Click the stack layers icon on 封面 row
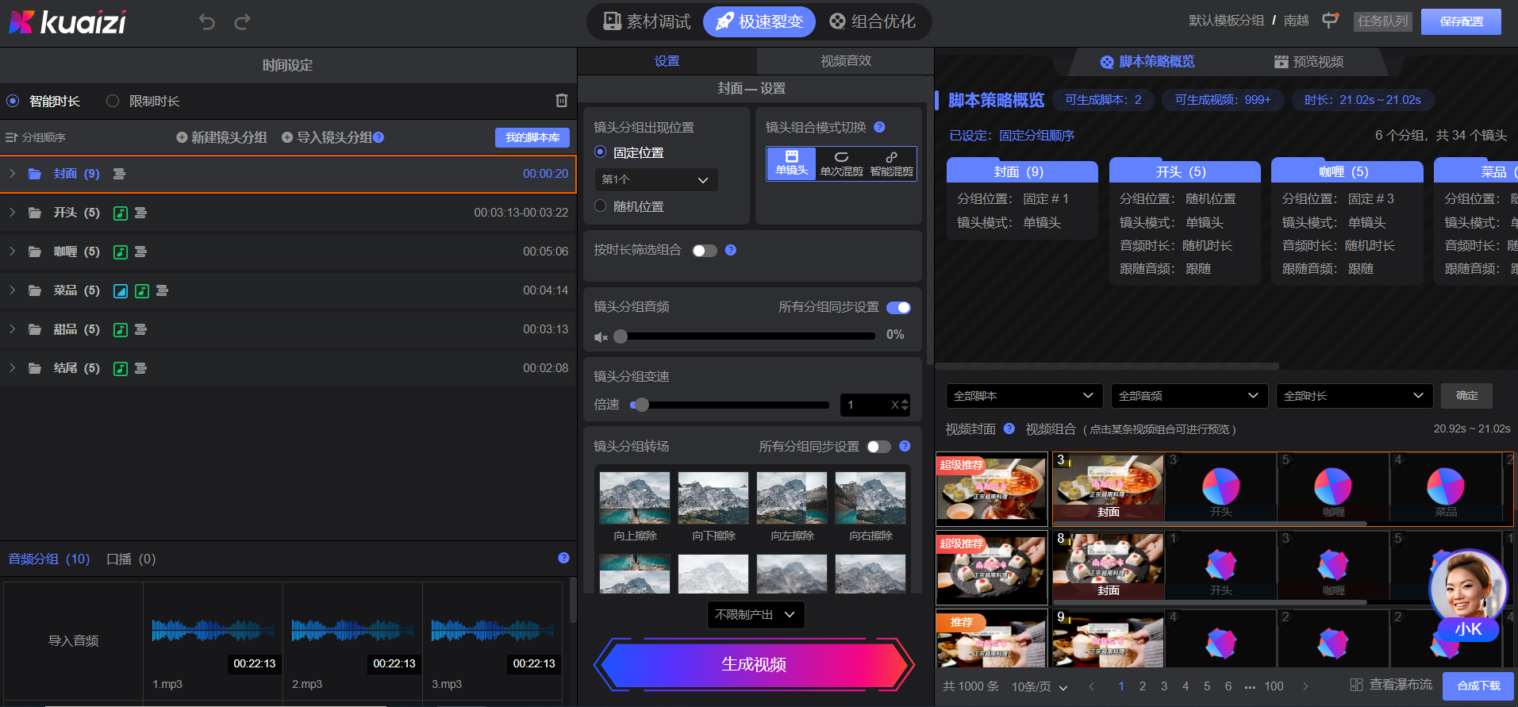1518x707 pixels. tap(119, 174)
